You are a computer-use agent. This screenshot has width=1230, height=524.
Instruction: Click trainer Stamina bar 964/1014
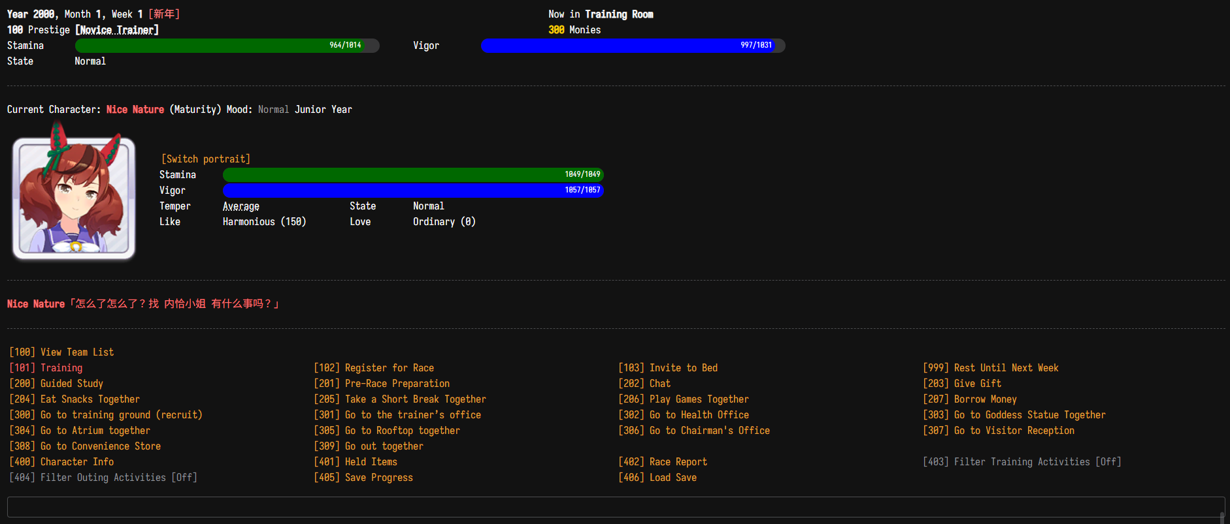tap(227, 46)
